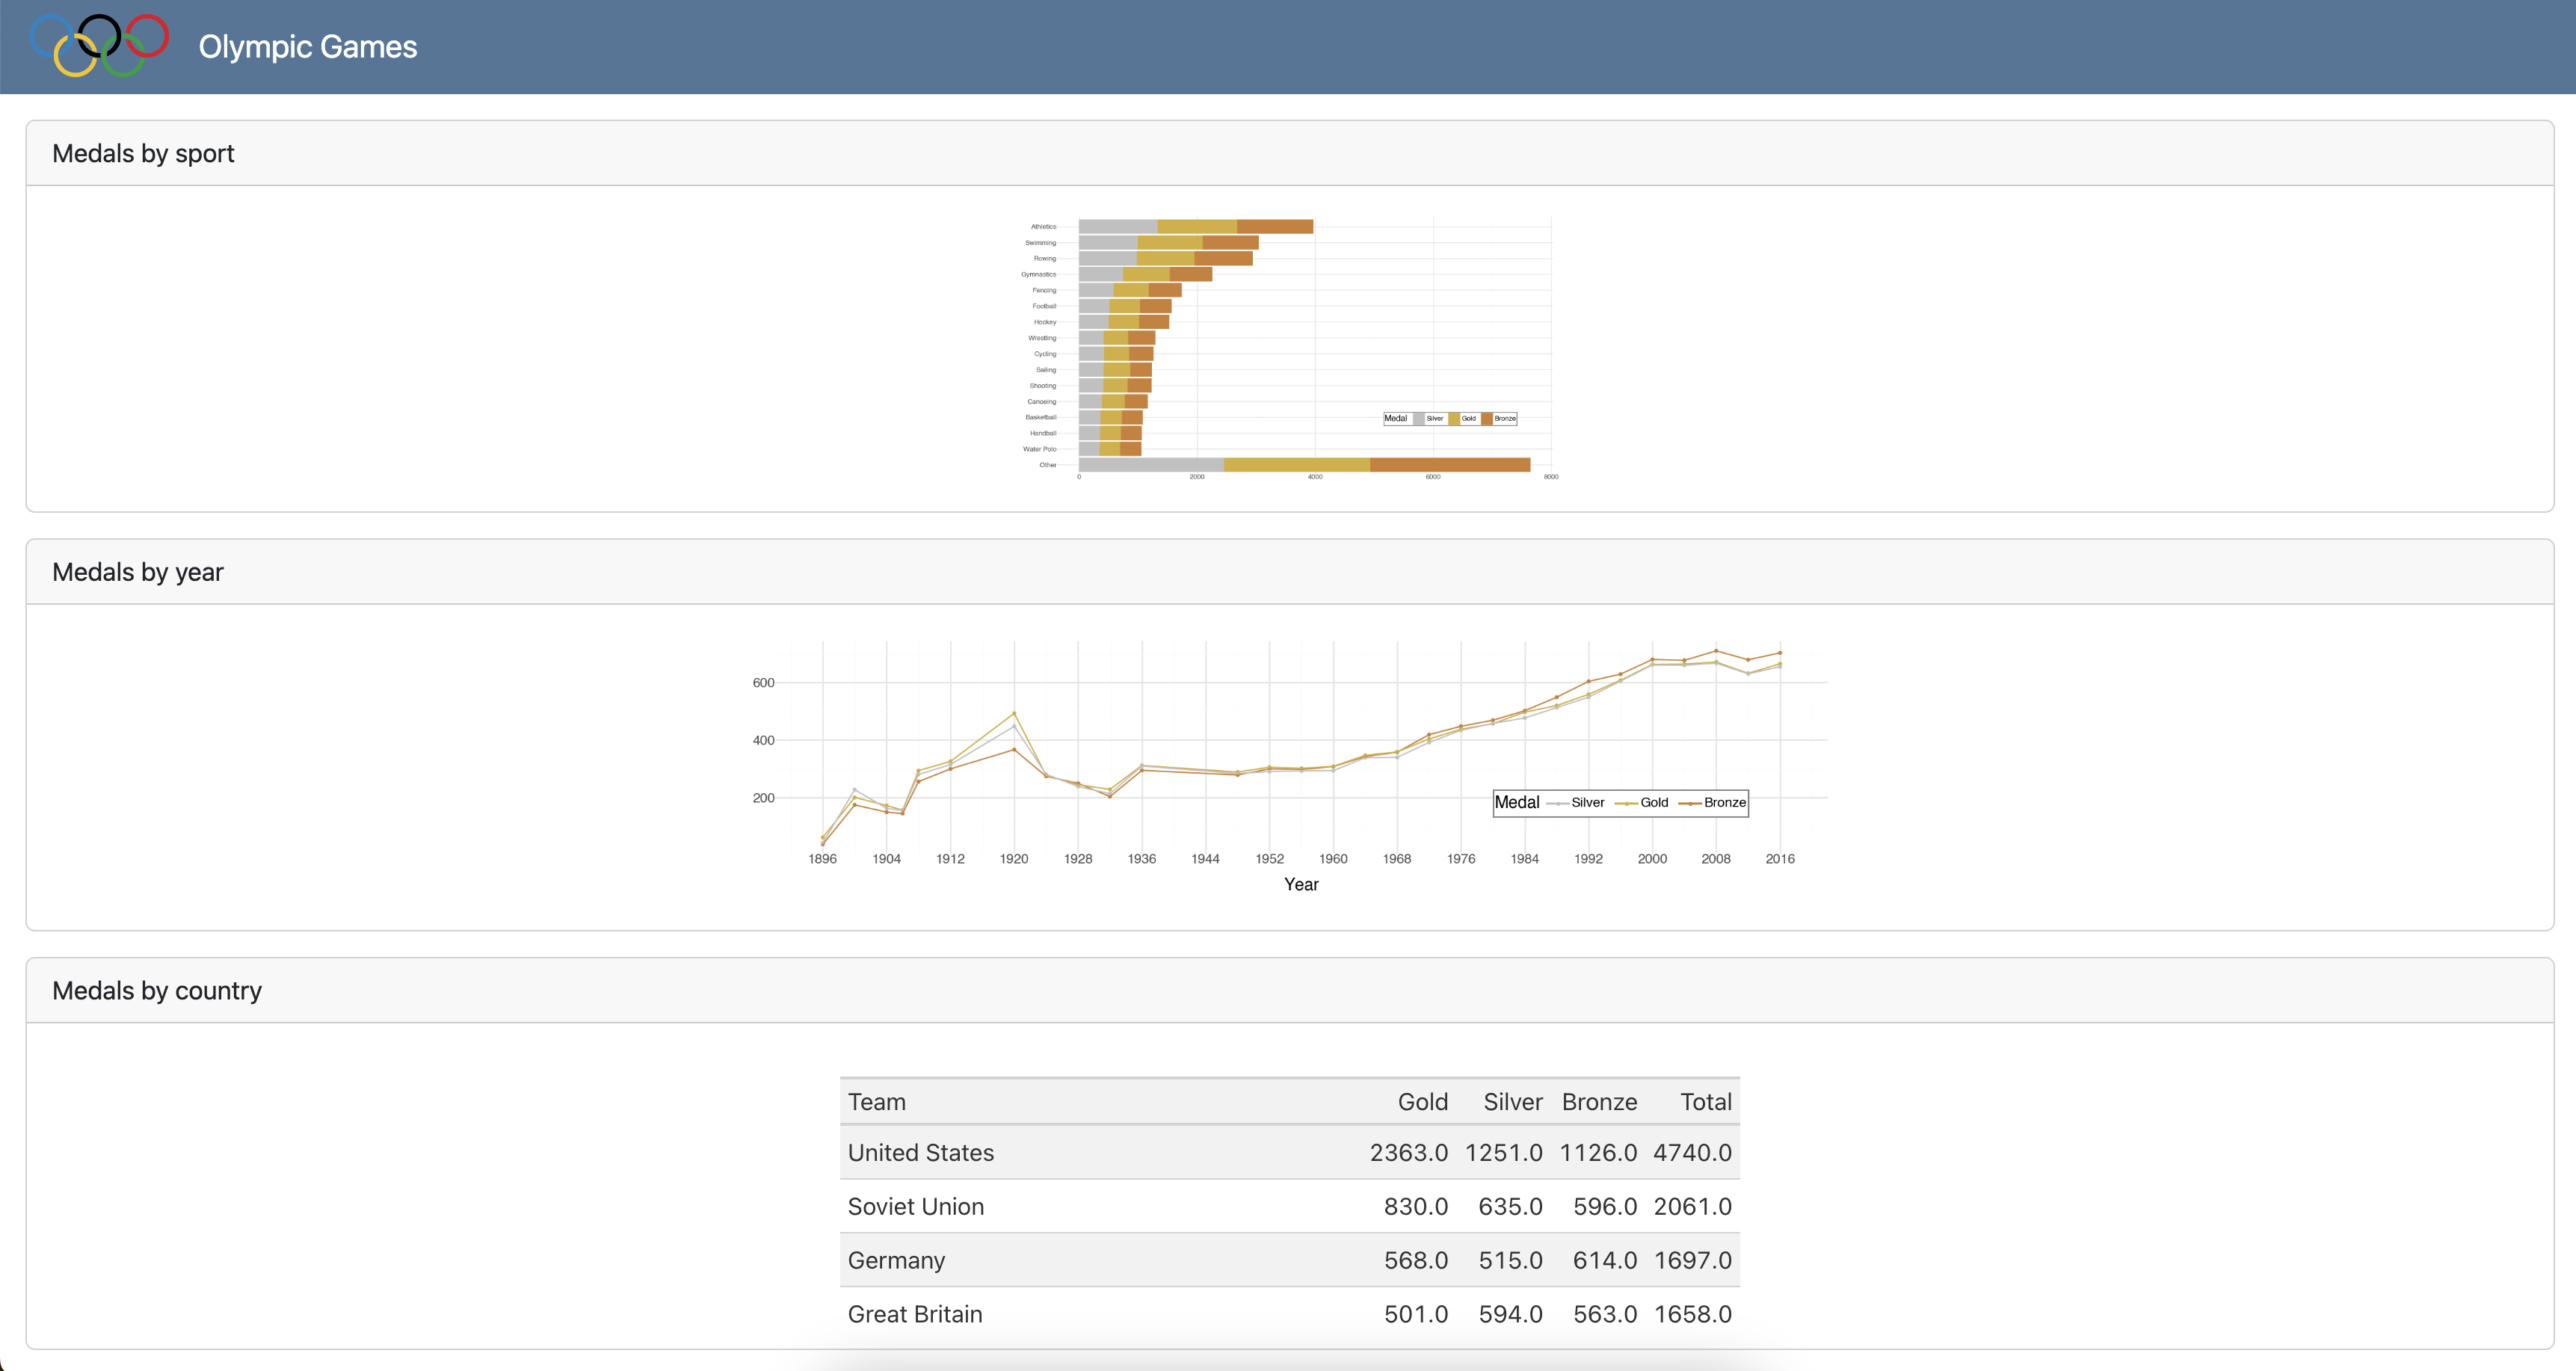Click the Bronze swatch in bar chart legend

click(1486, 419)
